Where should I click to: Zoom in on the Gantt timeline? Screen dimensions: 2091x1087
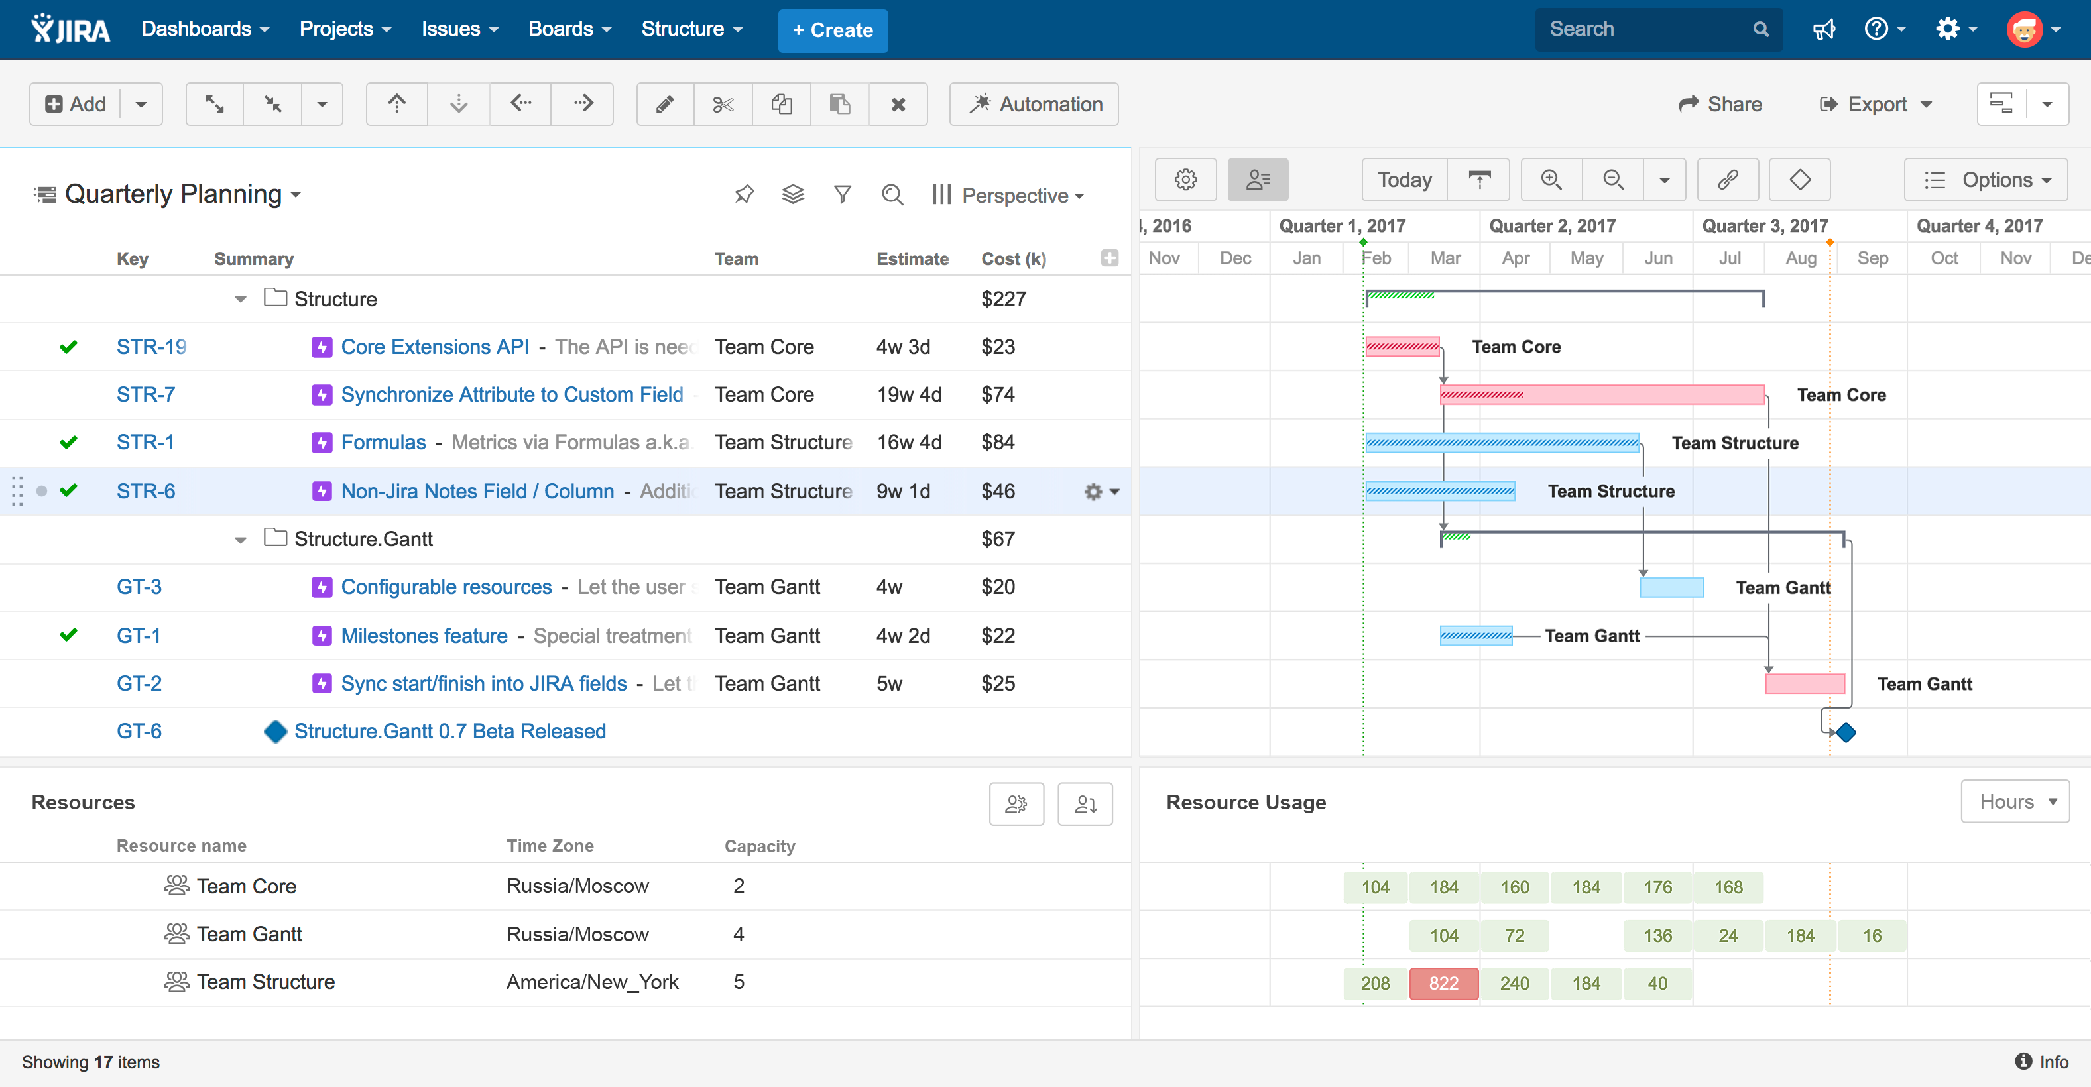(x=1551, y=180)
